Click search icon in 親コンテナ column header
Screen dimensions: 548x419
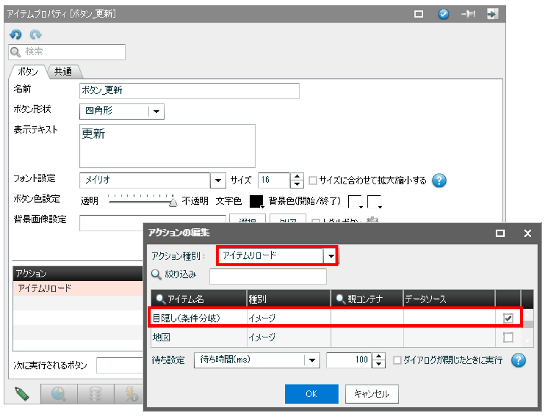coord(340,299)
